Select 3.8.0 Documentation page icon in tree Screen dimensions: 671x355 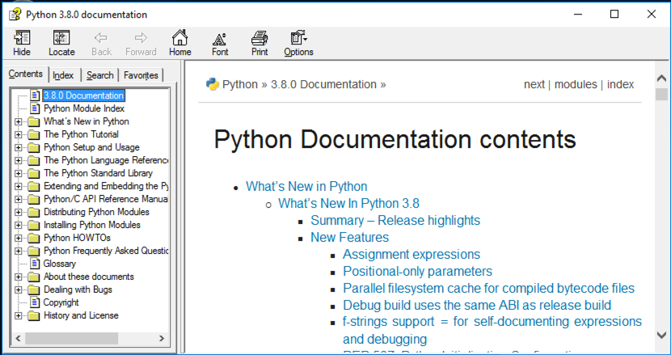pyautogui.click(x=35, y=95)
